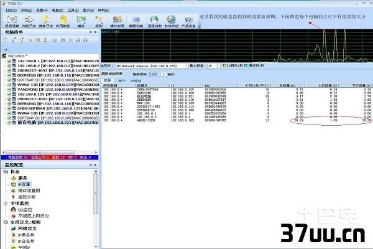373x249 pixels.
Task: Expand the main toolbar overflow arrow
Action: (x=200, y=26)
